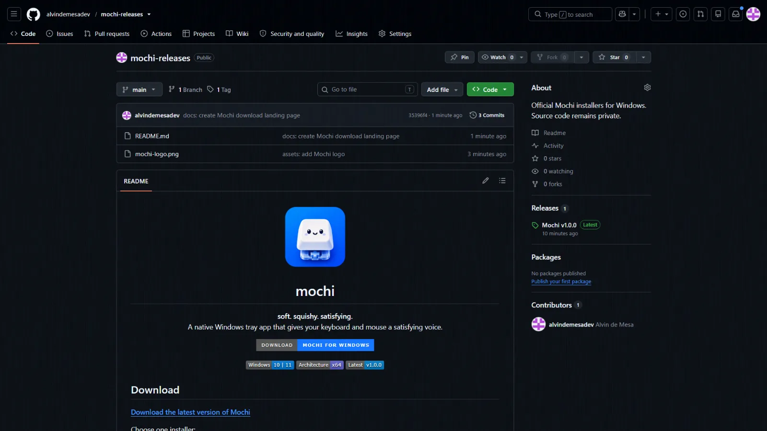Edit About details with gear icon

pyautogui.click(x=647, y=88)
